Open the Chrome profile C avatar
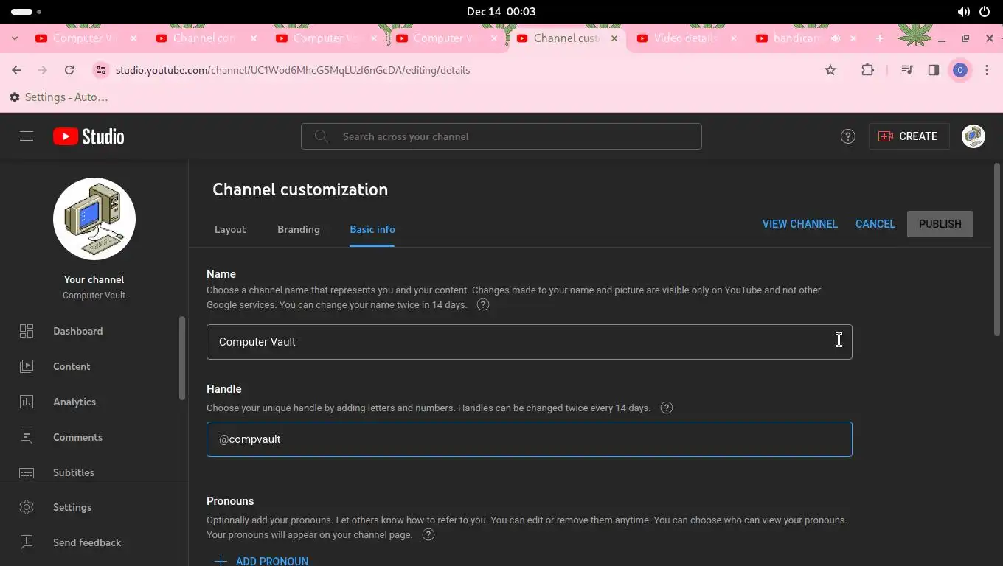Screen dimensions: 1003x566 click(x=959, y=70)
